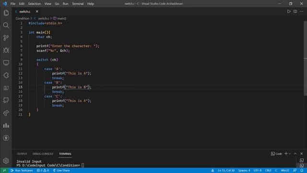Viewport: 307px width, 173px height.
Task: Click the editor vertical scrollbar
Action: point(305,58)
